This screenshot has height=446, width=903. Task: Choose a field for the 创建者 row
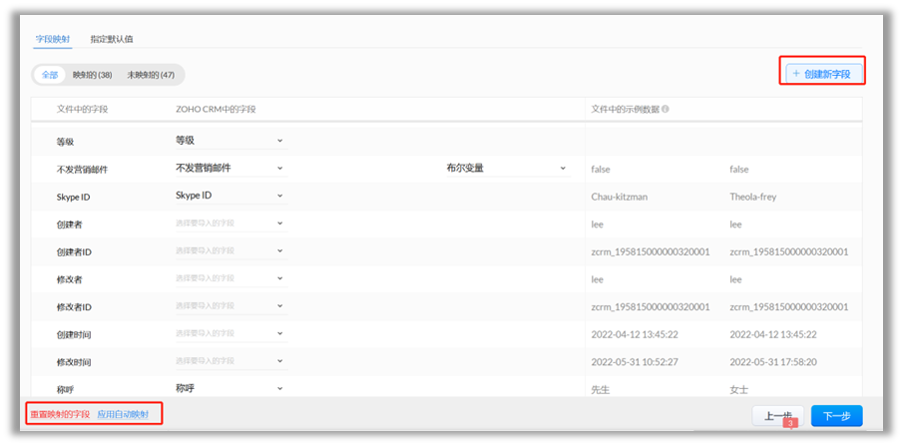229,223
